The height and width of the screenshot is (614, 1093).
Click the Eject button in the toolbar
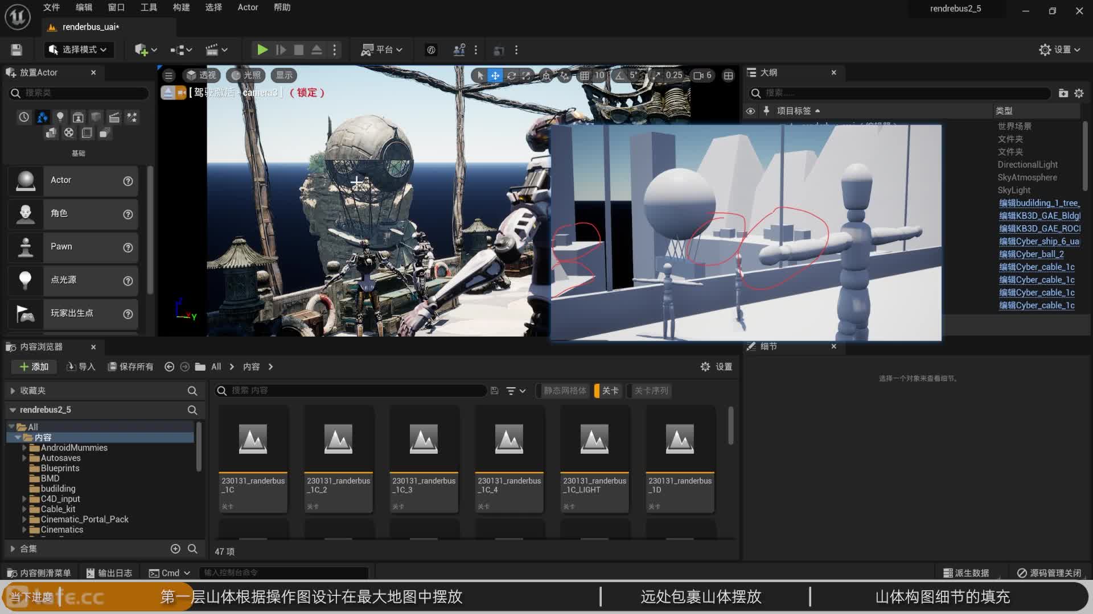click(317, 50)
